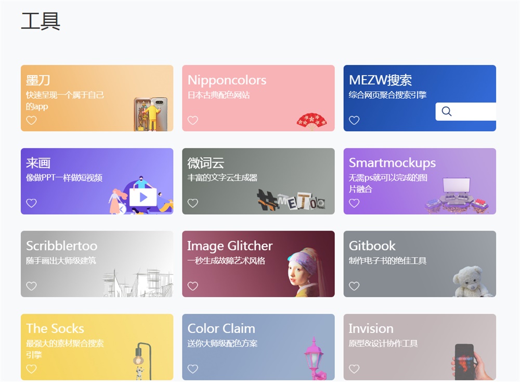Toggle the heart on 来画 card
The image size is (520, 382).
(32, 203)
